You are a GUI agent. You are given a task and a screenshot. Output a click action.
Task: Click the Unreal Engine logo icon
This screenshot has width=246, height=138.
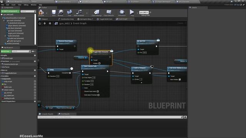pos(2,2)
